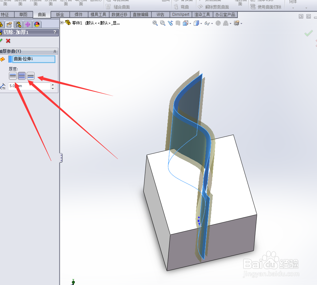
Task: Click the surface selection icon beside 曲面-拉伸1
Action: [2, 59]
